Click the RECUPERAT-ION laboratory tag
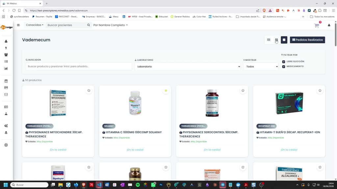This screenshot has height=189, width=337. (x=266, y=126)
